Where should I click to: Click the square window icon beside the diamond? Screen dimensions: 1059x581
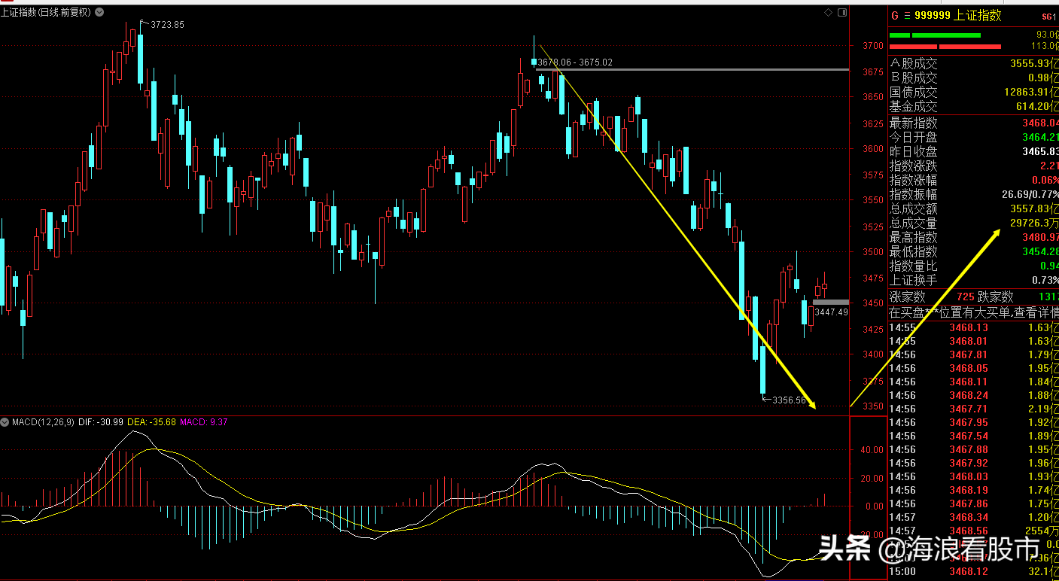[x=841, y=12]
